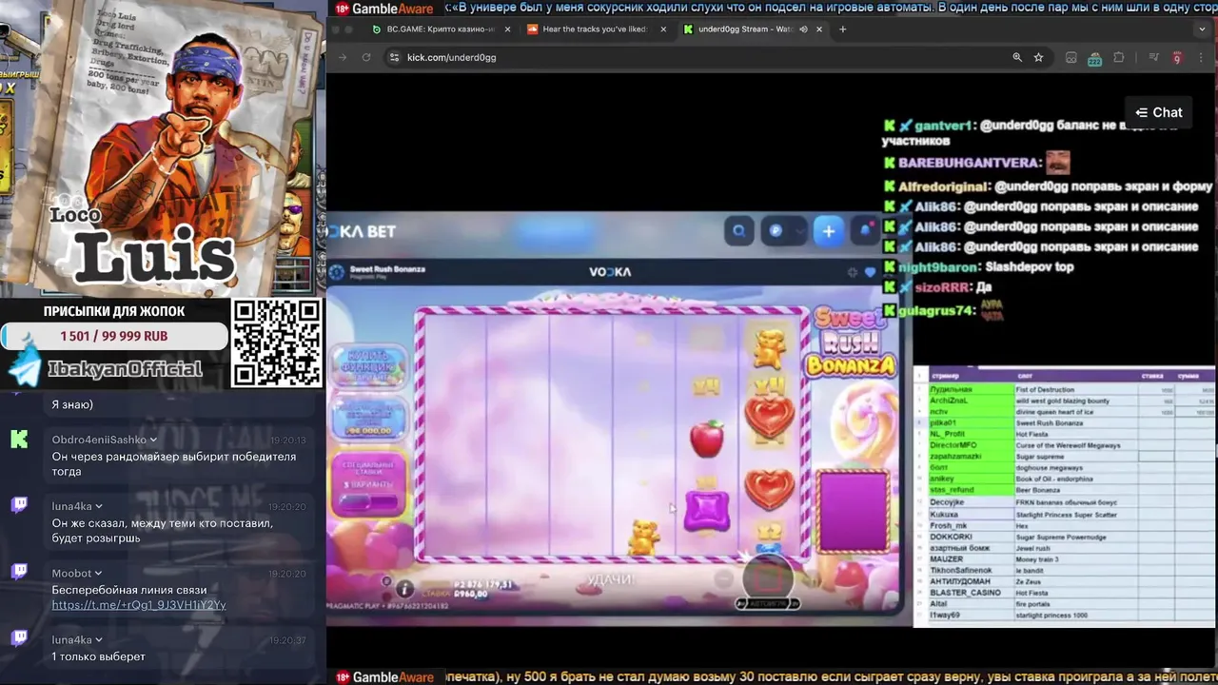Bookmark this page with the star icon
The width and height of the screenshot is (1218, 685).
coord(1038,57)
